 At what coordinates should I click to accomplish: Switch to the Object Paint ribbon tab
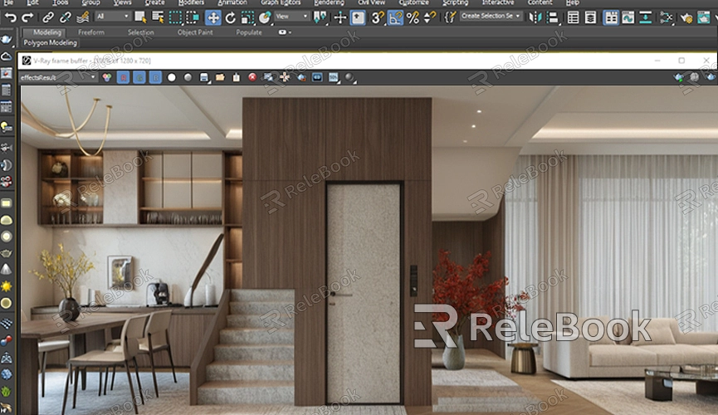point(195,32)
